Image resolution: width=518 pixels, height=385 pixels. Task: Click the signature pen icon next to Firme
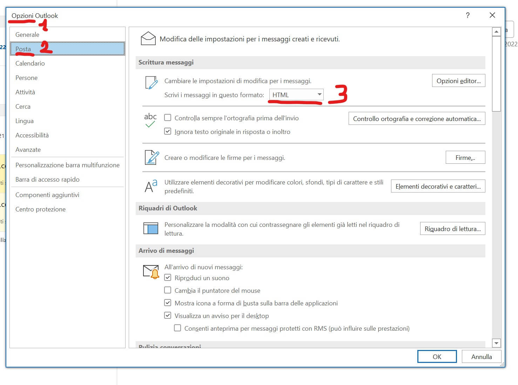click(x=152, y=157)
